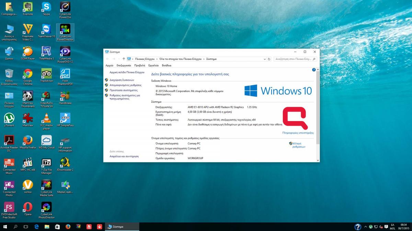
Task: Open the Επεξεργασία menu
Action: click(124, 65)
